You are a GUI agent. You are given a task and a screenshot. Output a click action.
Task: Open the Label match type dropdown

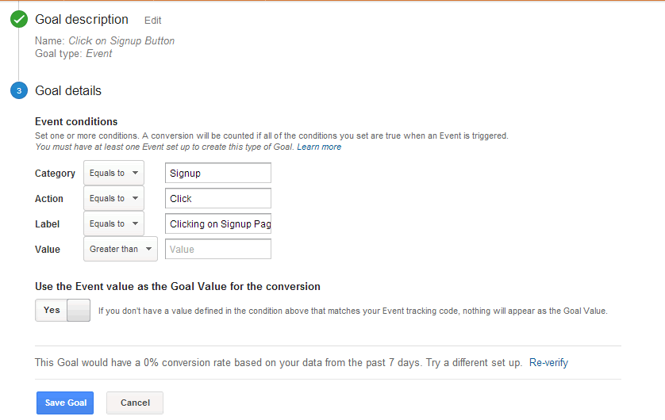tap(113, 223)
